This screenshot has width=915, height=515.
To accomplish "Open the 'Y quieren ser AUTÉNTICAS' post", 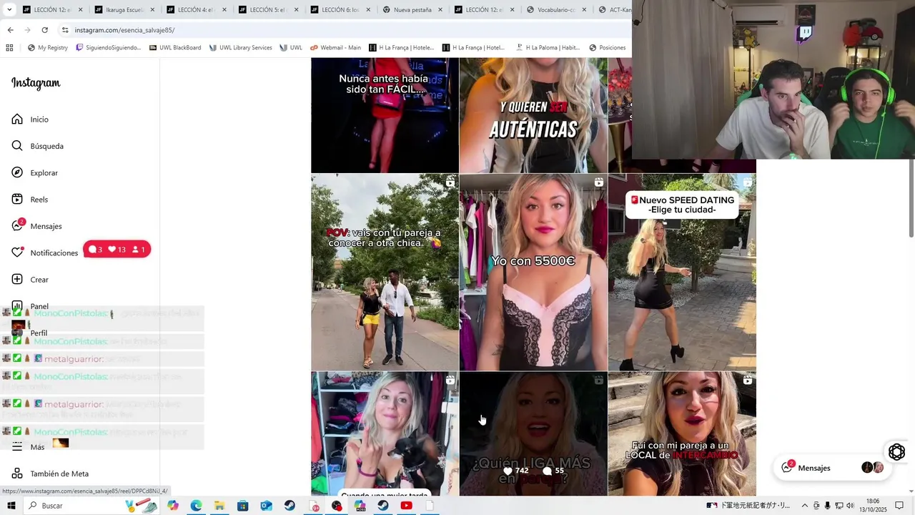I will click(x=533, y=115).
